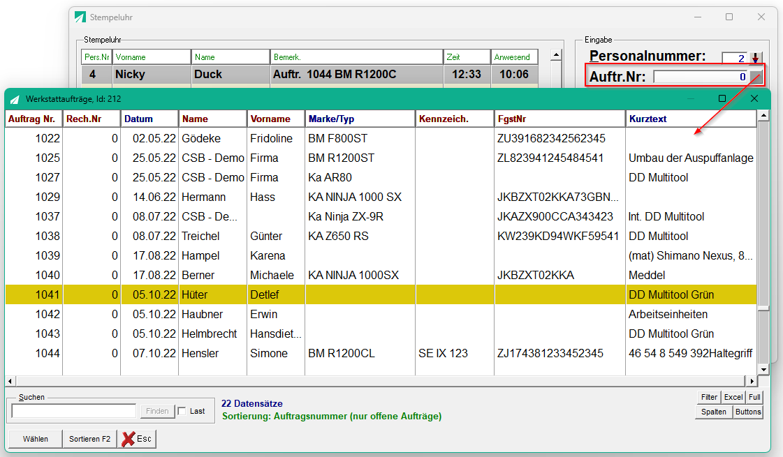Click the arrow button beside Personalnummer
The image size is (783, 457).
tap(755, 58)
